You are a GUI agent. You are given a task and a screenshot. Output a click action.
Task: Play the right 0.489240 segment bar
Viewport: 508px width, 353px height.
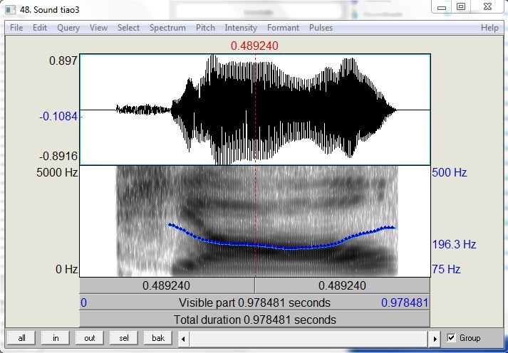(x=343, y=285)
